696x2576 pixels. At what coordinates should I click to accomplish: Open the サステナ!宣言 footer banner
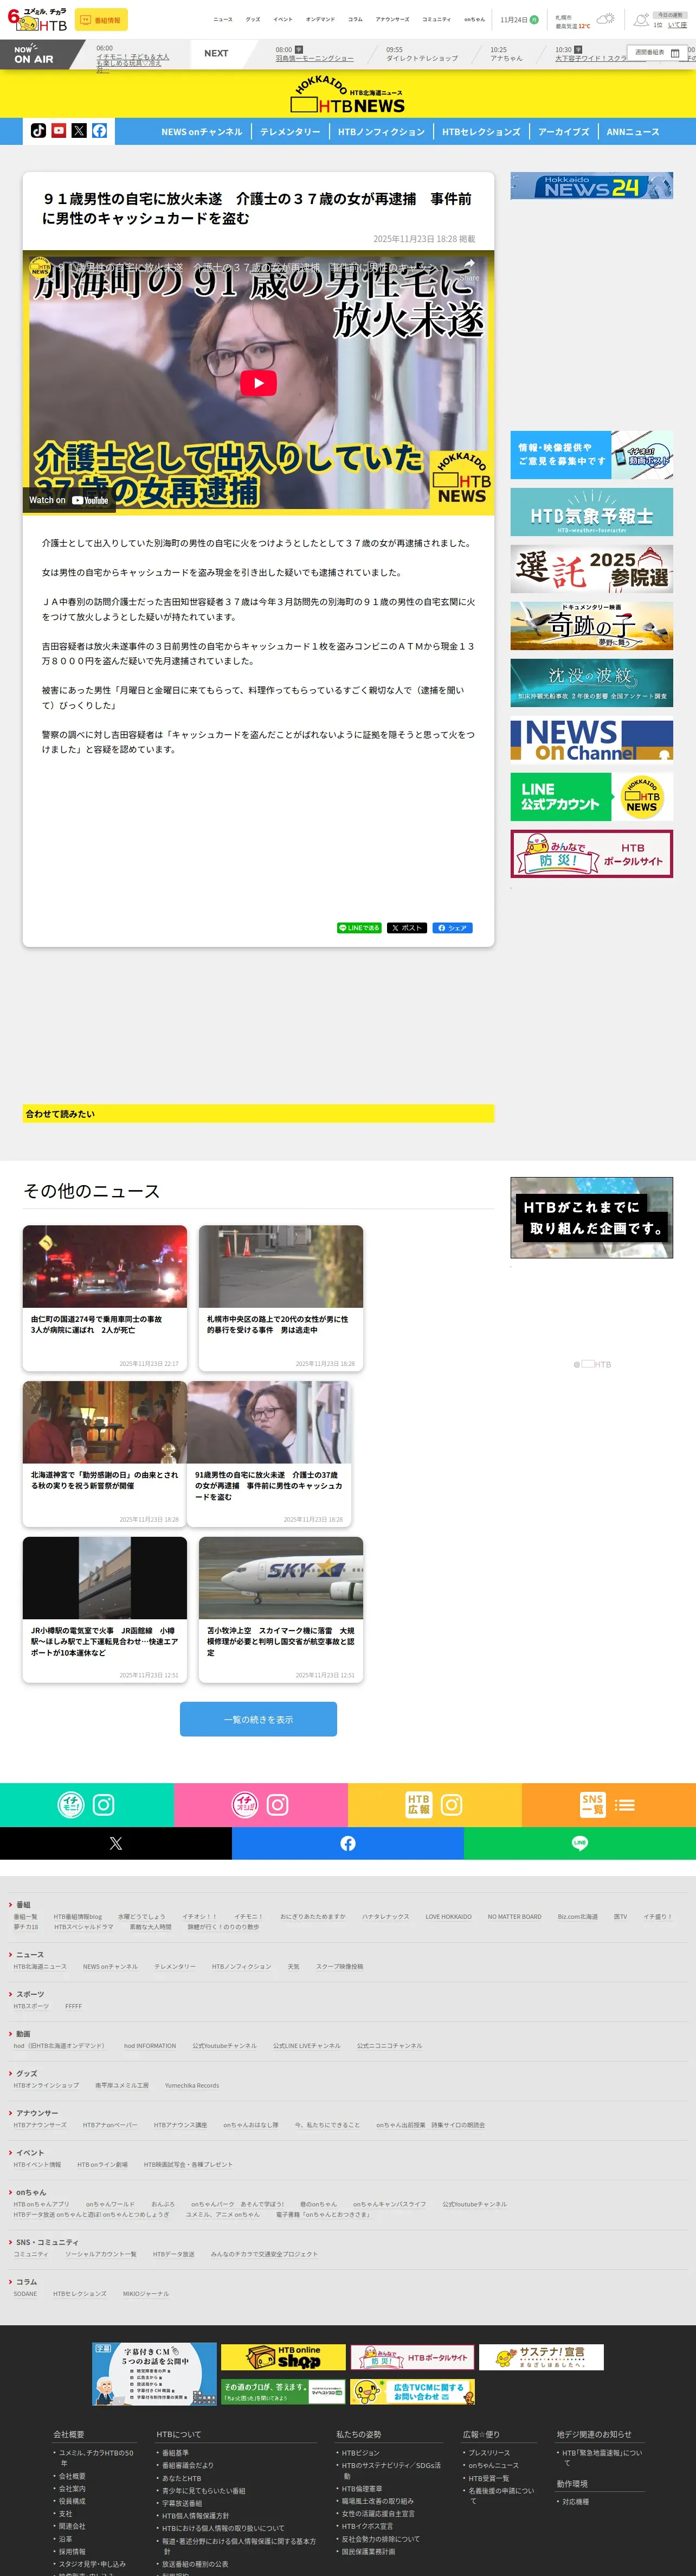click(541, 2357)
